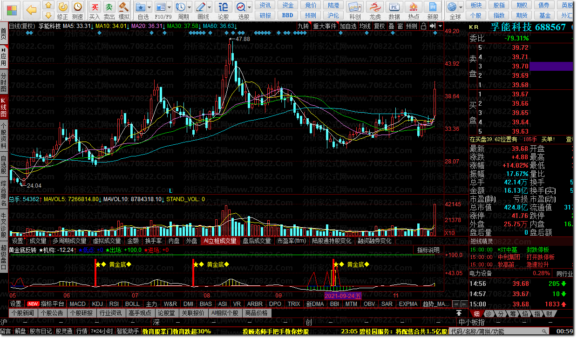Toggle 九转 indicator on chart
This screenshot has width=577, height=338.
click(x=304, y=26)
